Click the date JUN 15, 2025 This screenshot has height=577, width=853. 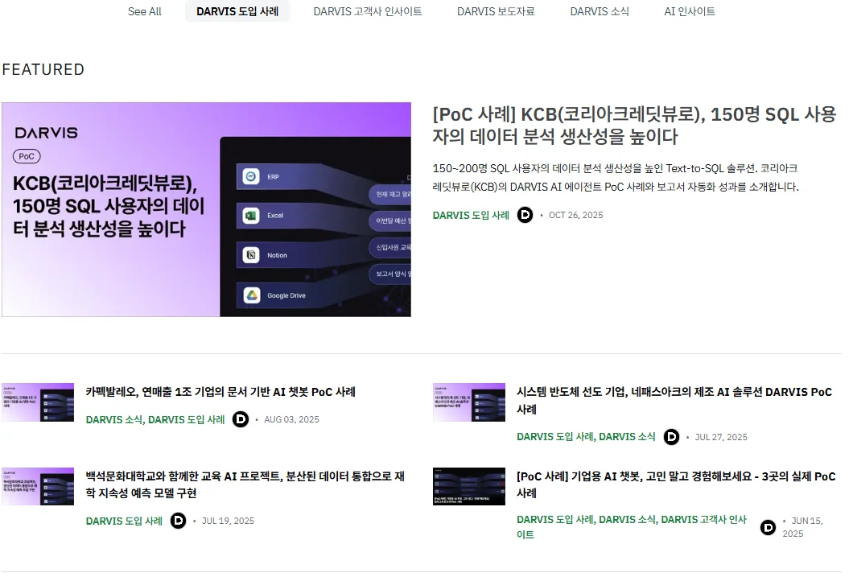click(803, 527)
